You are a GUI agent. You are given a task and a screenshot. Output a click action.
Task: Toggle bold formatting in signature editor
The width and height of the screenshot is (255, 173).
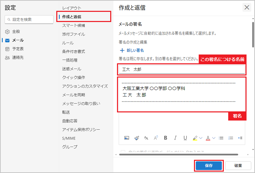click(x=165, y=138)
